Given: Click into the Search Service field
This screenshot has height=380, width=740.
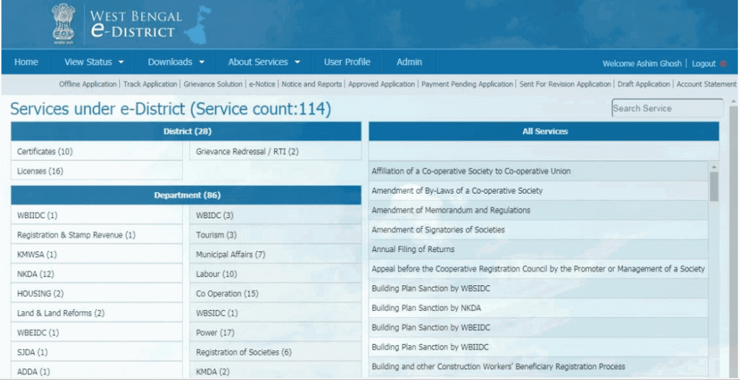Looking at the screenshot, I should pos(667,108).
